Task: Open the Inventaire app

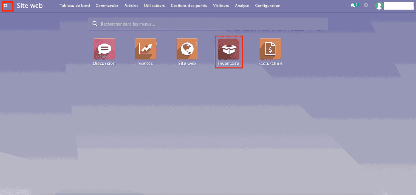Action: (229, 49)
